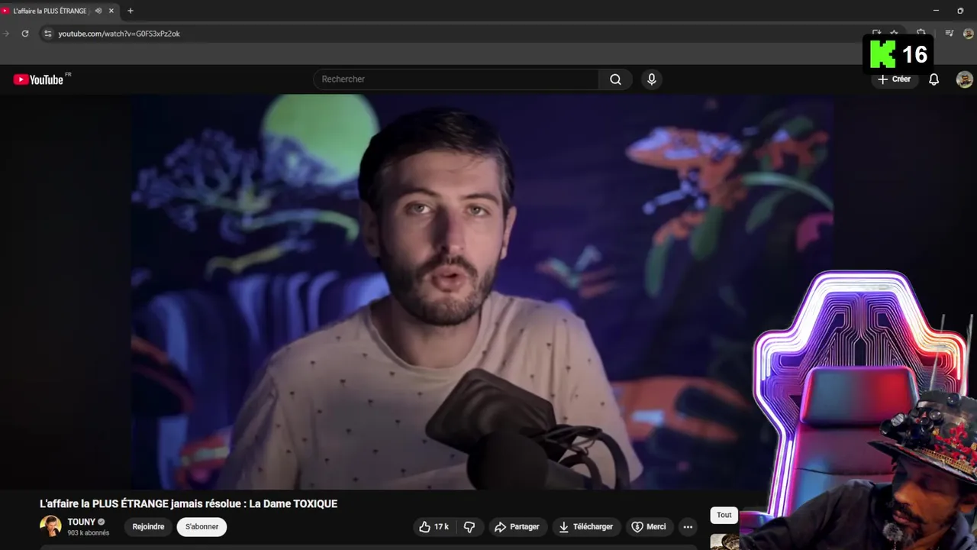The image size is (977, 550).
Task: Like the video with thumbs up
Action: click(x=433, y=527)
